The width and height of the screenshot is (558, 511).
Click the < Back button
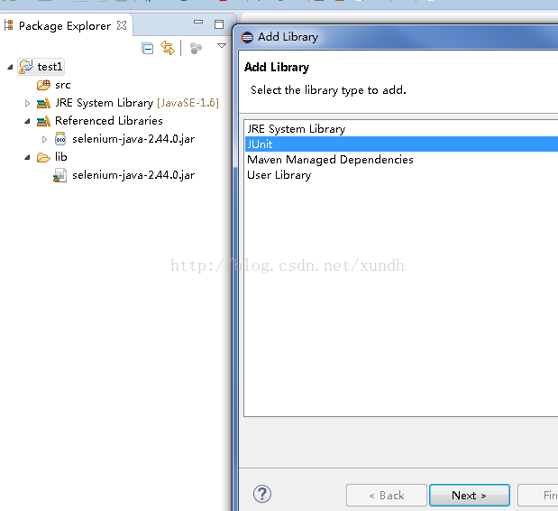click(x=387, y=495)
